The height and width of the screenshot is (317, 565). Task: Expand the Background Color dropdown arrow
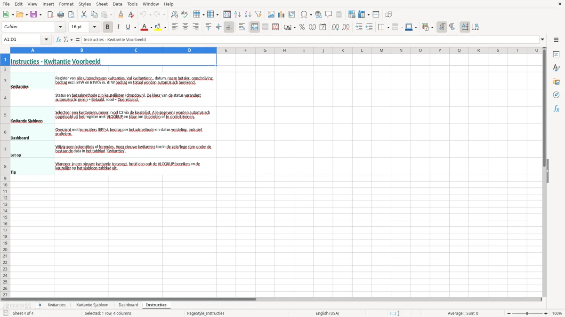pyautogui.click(x=165, y=27)
